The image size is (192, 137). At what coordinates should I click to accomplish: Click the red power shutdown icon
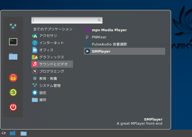[x=13, y=107]
